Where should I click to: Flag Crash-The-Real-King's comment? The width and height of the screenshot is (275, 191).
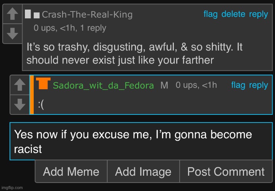coord(210,14)
